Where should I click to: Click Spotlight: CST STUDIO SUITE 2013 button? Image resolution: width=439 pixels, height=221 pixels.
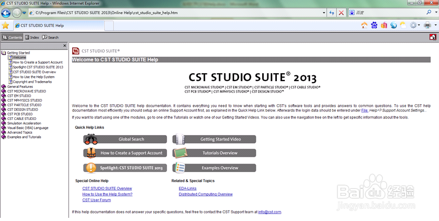coord(125,168)
